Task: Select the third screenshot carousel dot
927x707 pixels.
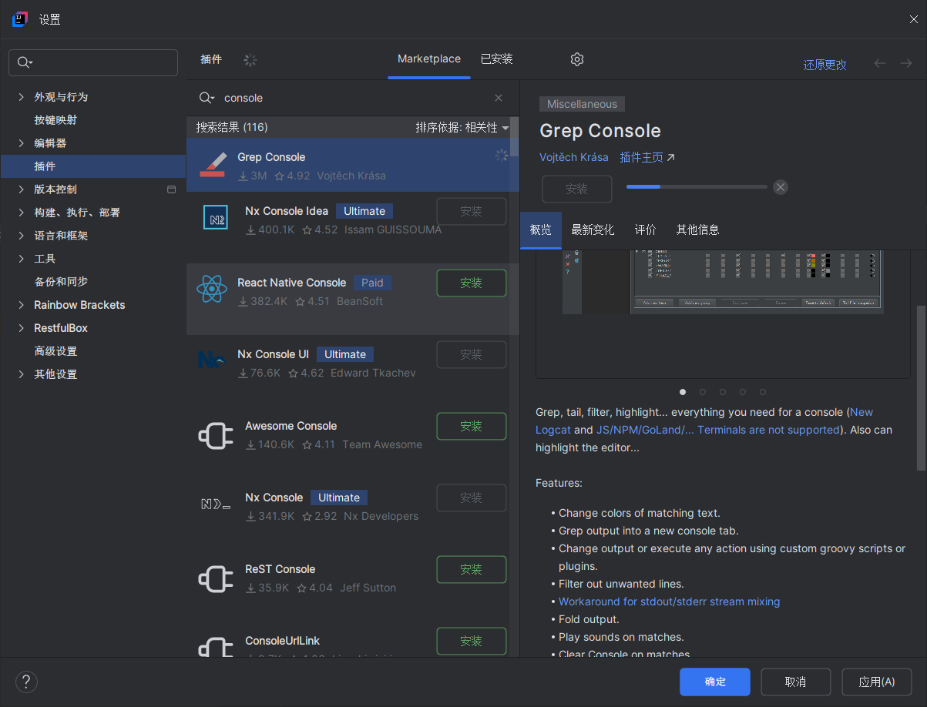Action: point(723,392)
